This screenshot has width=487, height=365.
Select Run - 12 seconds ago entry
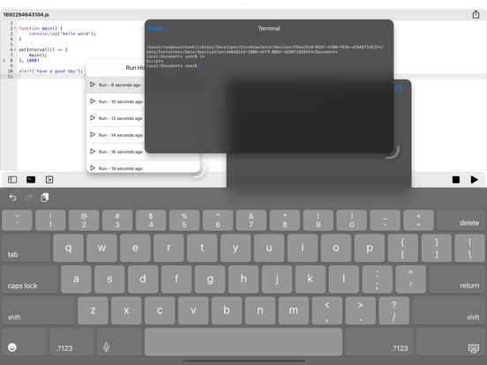click(116, 118)
